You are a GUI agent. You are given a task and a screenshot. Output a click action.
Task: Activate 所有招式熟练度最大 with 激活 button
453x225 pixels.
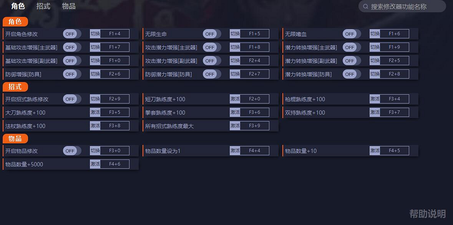coord(235,126)
